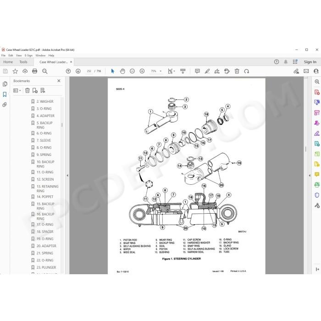Select bookmark 12. SCREEN
This screenshot has width=321, height=321.
pyautogui.click(x=45, y=179)
